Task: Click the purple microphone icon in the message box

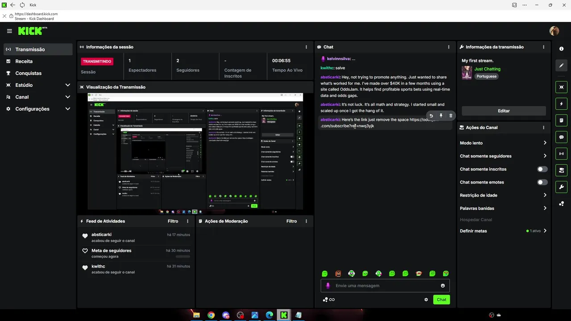Action: coord(328,286)
